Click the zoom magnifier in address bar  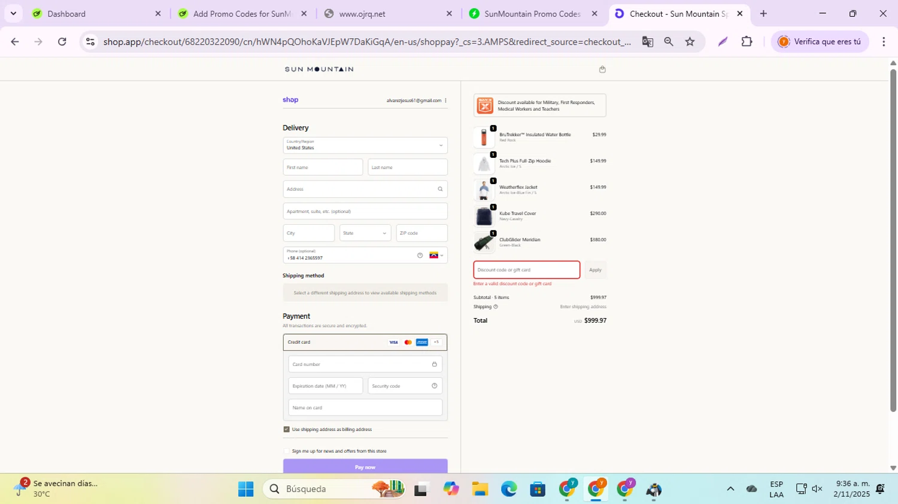point(669,41)
